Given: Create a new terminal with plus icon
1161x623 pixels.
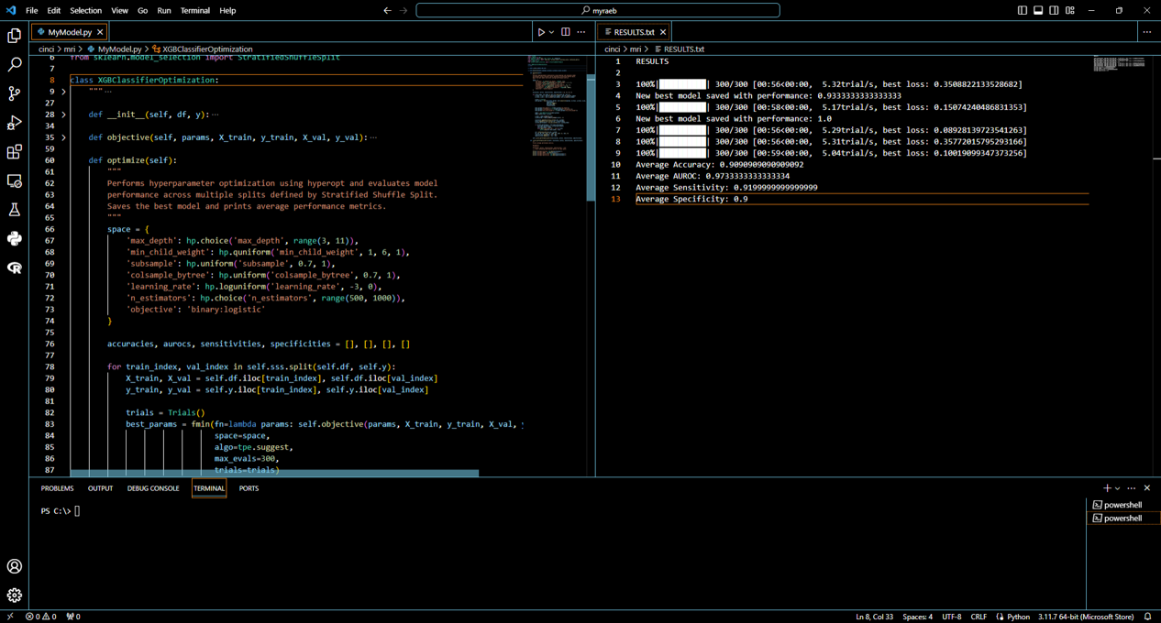Looking at the screenshot, I should point(1107,488).
